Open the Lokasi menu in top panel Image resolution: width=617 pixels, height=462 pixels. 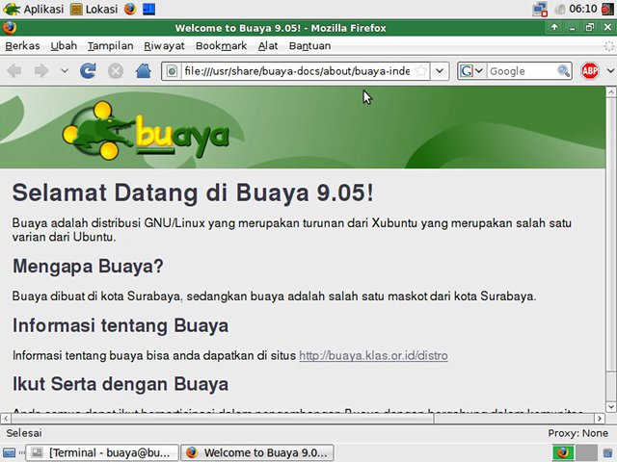tap(94, 9)
